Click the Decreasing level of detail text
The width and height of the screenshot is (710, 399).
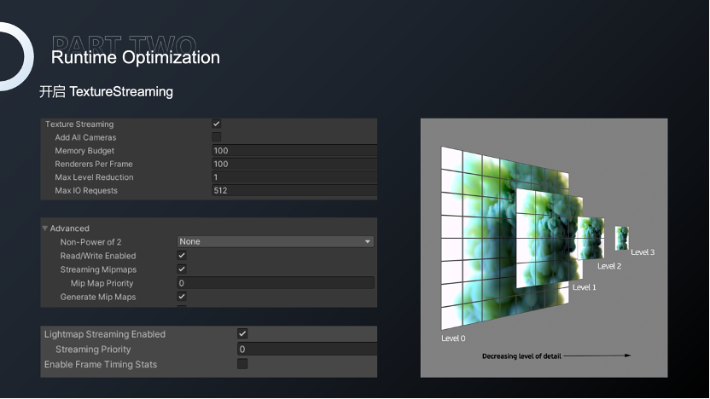[x=521, y=356]
